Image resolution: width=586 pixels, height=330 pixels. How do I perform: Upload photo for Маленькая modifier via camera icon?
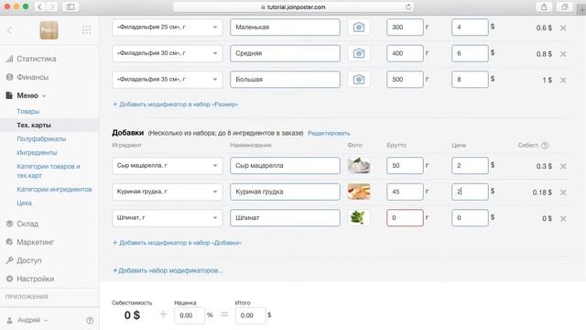pyautogui.click(x=359, y=27)
